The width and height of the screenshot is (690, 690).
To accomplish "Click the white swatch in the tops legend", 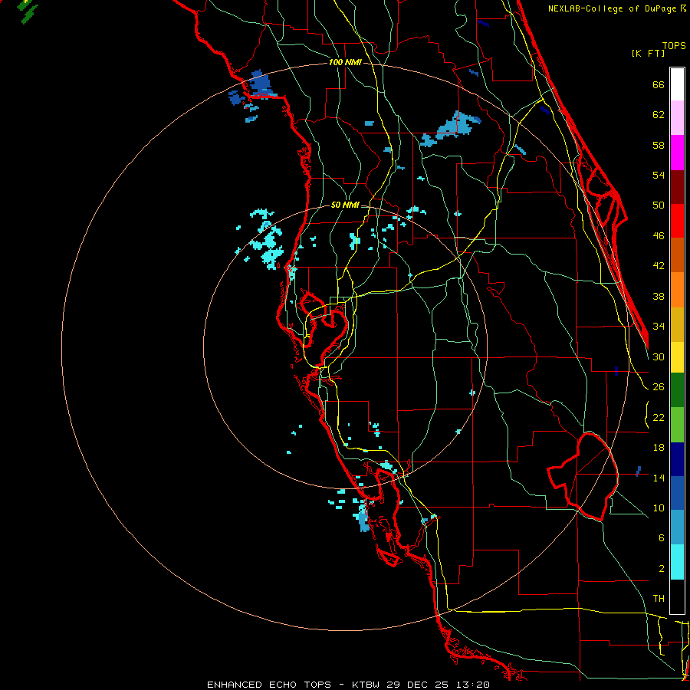I will (677, 84).
